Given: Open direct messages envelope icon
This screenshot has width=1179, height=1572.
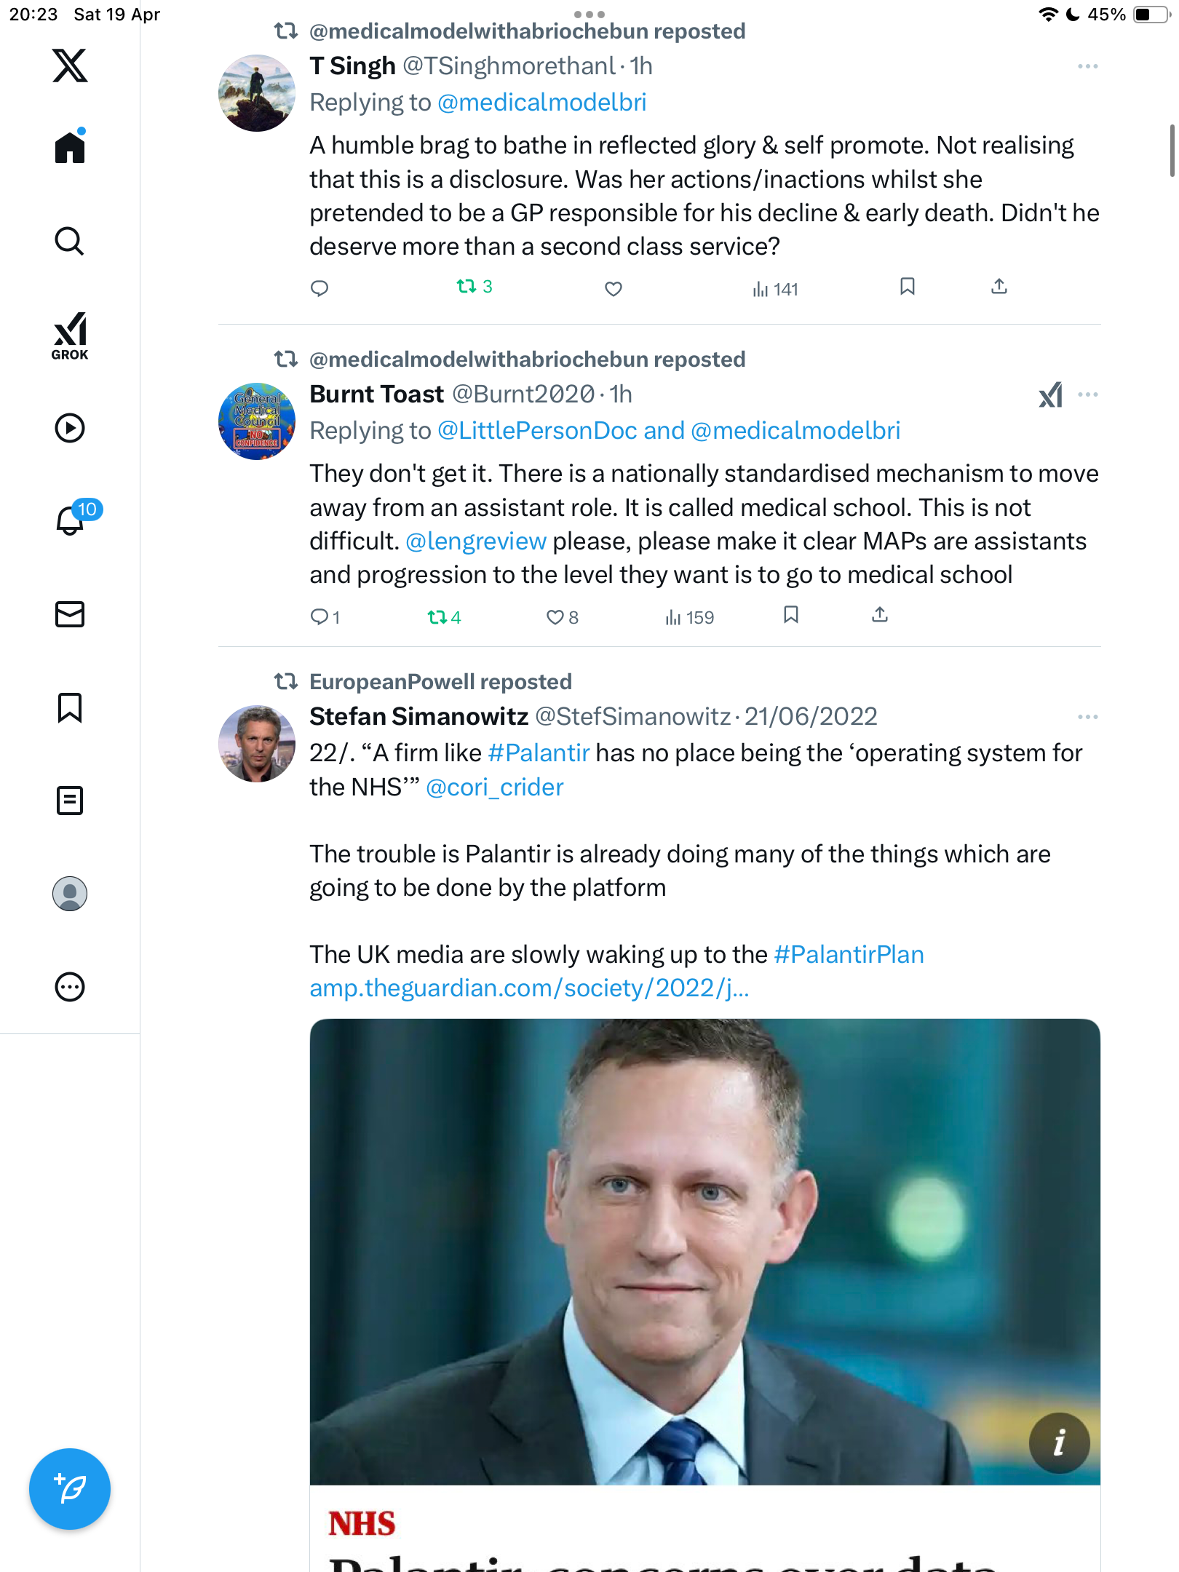Looking at the screenshot, I should (70, 614).
